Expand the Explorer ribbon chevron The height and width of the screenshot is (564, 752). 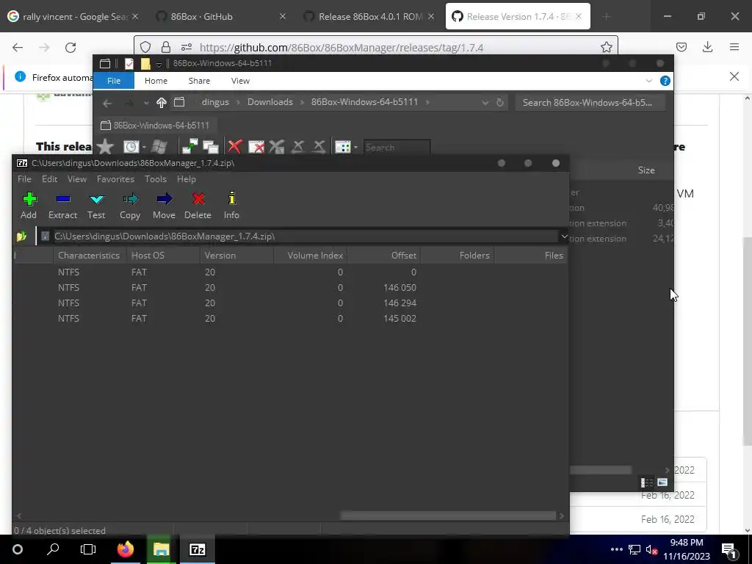(649, 81)
